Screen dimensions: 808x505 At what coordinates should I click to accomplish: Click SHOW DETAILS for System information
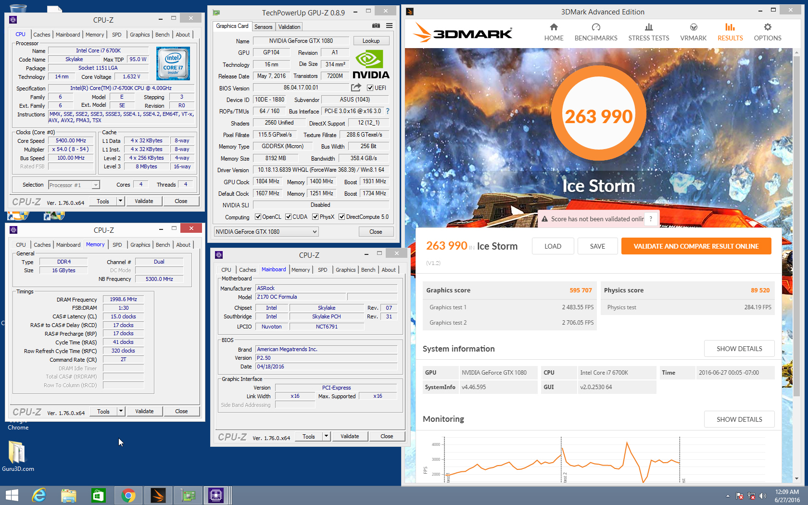(739, 349)
